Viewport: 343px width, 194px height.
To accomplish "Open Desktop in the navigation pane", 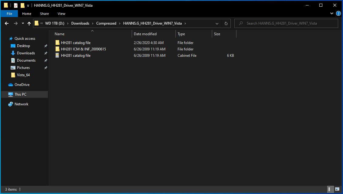I will (23, 46).
